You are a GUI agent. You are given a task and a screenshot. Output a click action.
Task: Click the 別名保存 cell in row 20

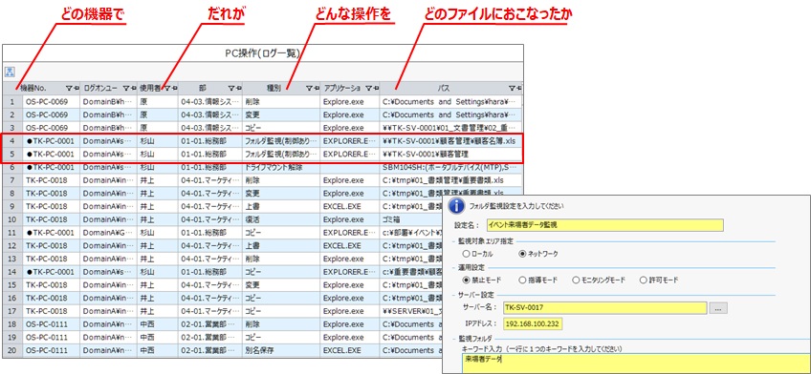(x=281, y=351)
